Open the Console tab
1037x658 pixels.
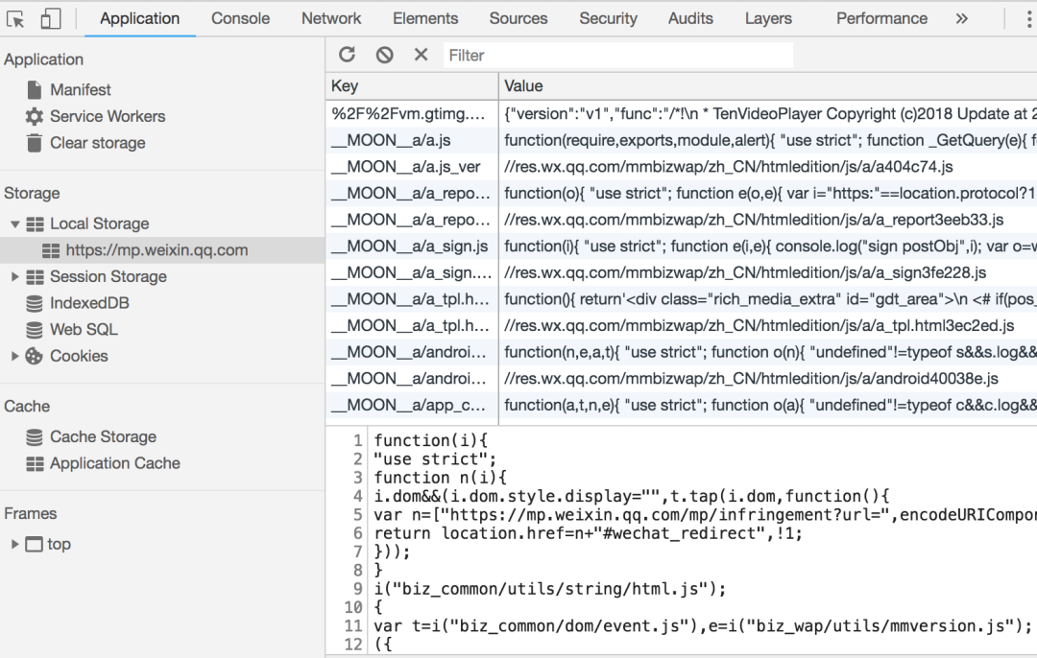coord(240,18)
